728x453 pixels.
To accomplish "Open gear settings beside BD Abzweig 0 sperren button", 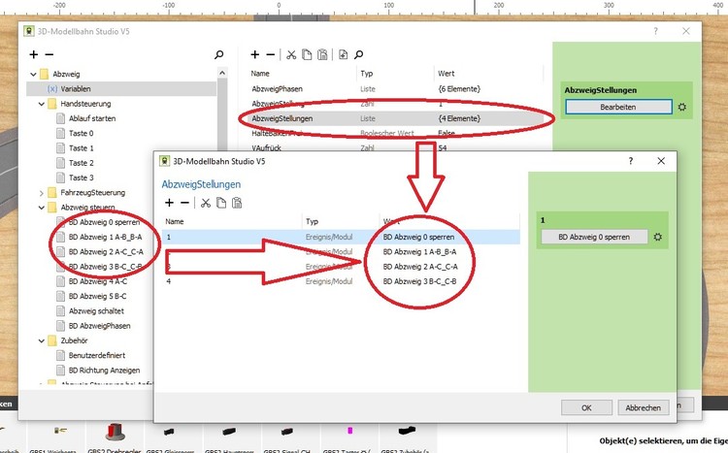I will tap(657, 237).
